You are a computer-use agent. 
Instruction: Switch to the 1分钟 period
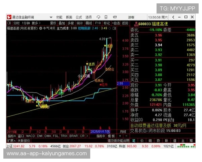tap(26, 23)
